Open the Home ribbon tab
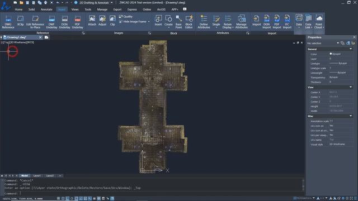Viewport: 358px width, 201px height. pos(18,9)
